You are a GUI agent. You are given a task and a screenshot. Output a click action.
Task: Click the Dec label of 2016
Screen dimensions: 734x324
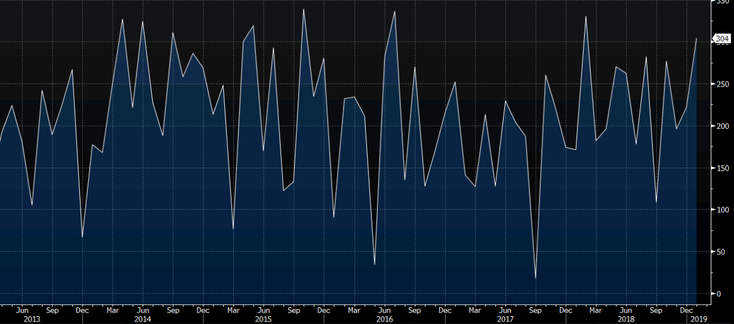pyautogui.click(x=445, y=310)
